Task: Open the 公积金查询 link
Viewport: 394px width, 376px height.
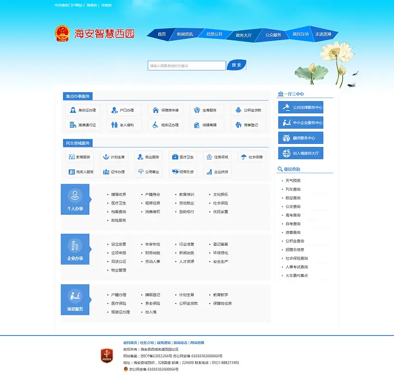Action: (295, 241)
